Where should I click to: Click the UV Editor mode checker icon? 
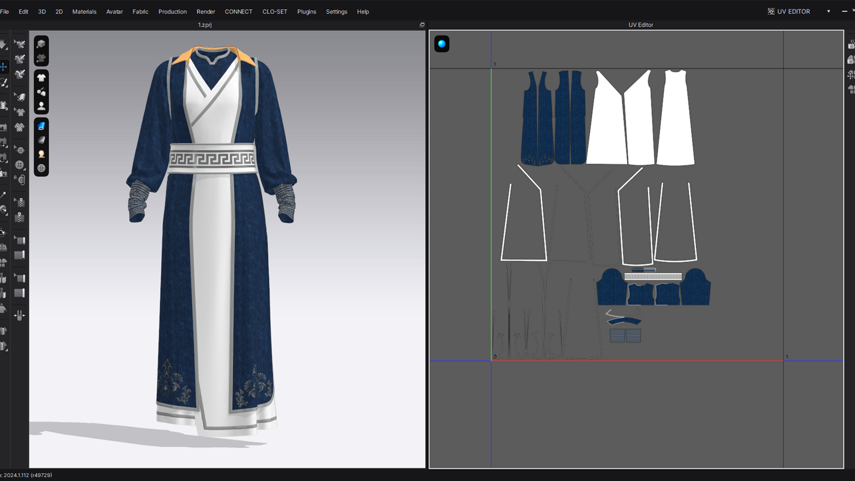pyautogui.click(x=771, y=11)
